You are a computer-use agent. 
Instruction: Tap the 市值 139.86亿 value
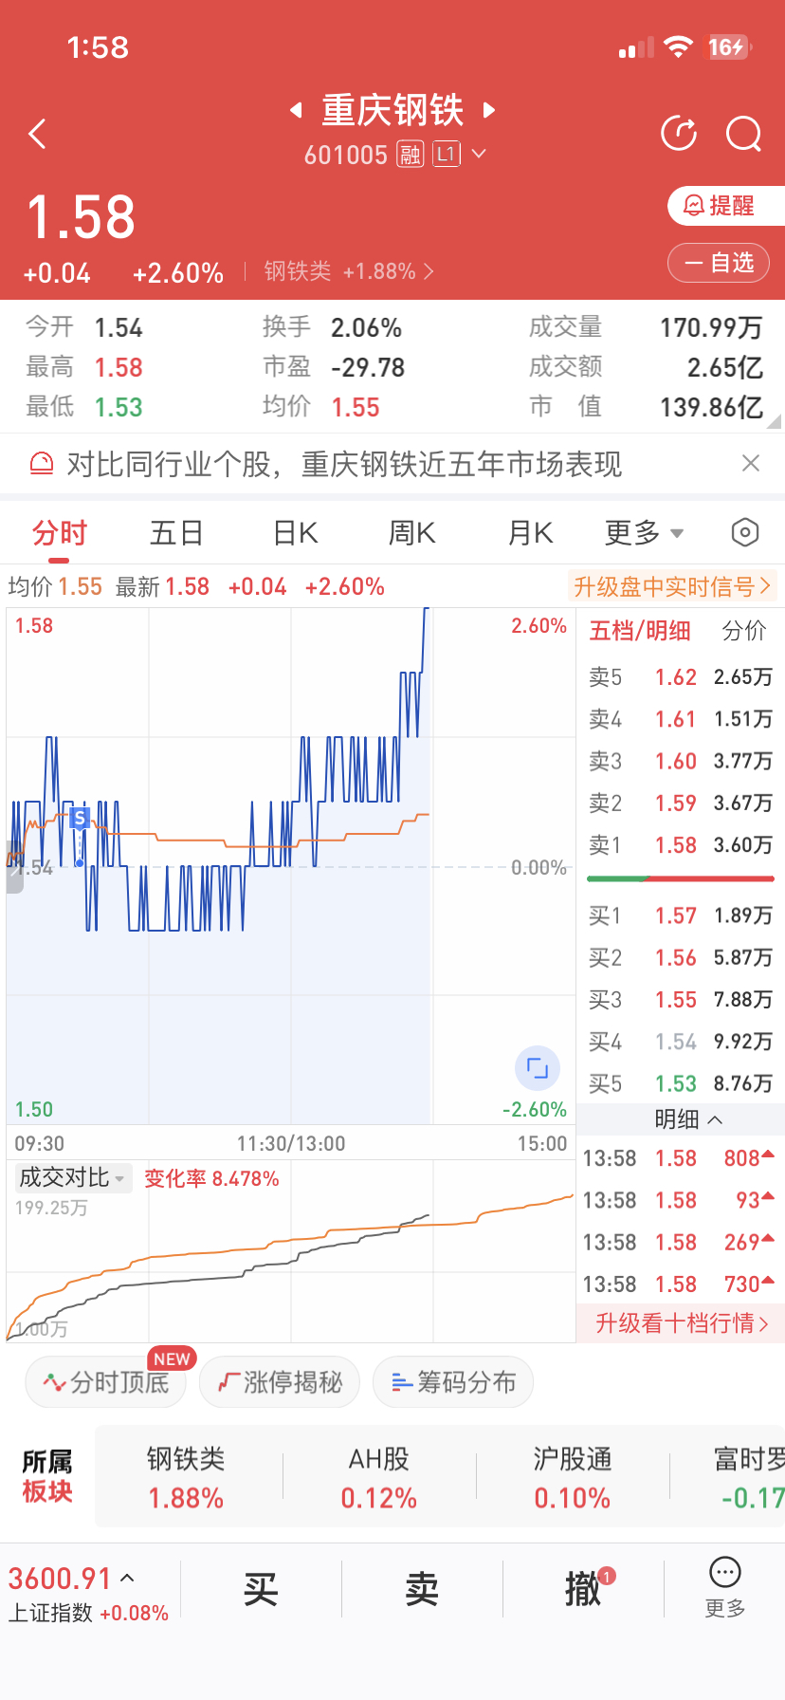[x=711, y=408]
